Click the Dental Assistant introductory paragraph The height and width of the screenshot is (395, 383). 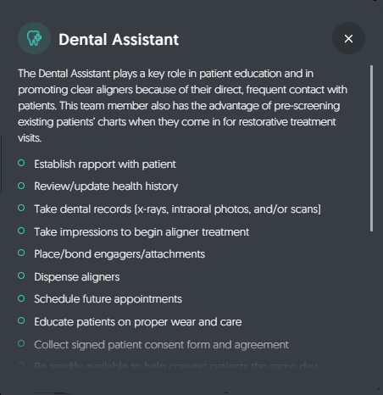coord(182,106)
